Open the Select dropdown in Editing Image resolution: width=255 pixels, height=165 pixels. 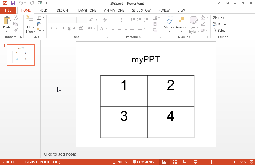(221, 31)
